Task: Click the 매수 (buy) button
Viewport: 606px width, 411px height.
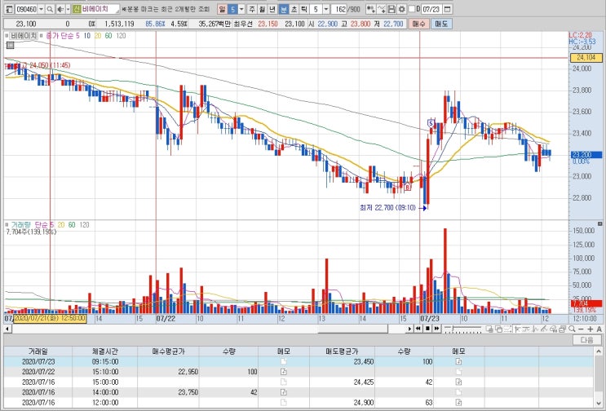Action: (418, 24)
